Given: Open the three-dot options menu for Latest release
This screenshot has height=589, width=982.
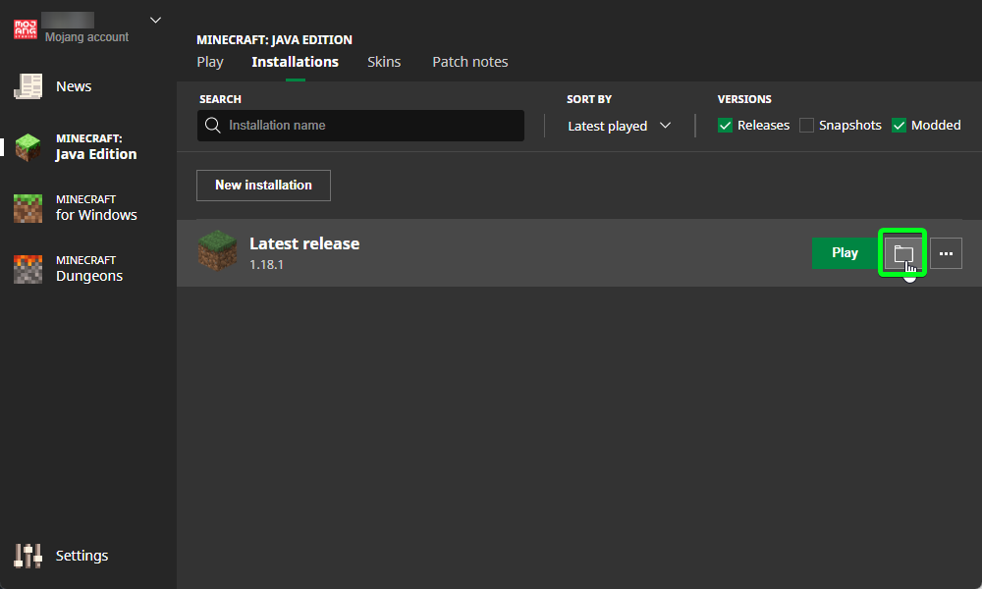Looking at the screenshot, I should (946, 253).
